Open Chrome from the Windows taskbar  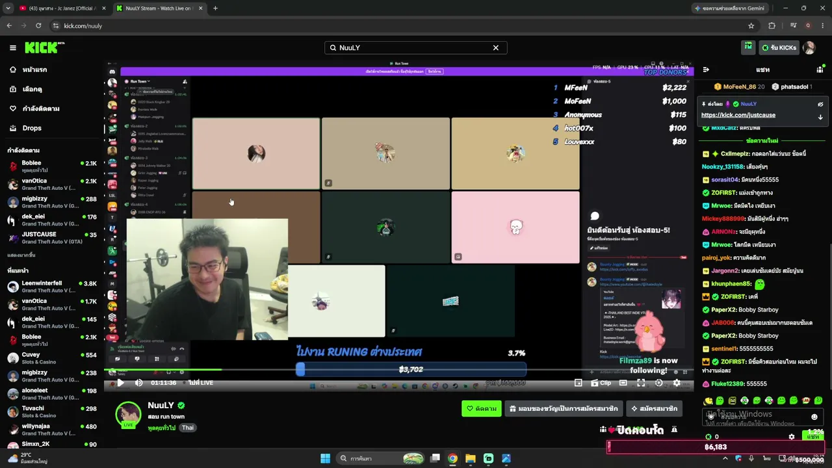pyautogui.click(x=452, y=458)
